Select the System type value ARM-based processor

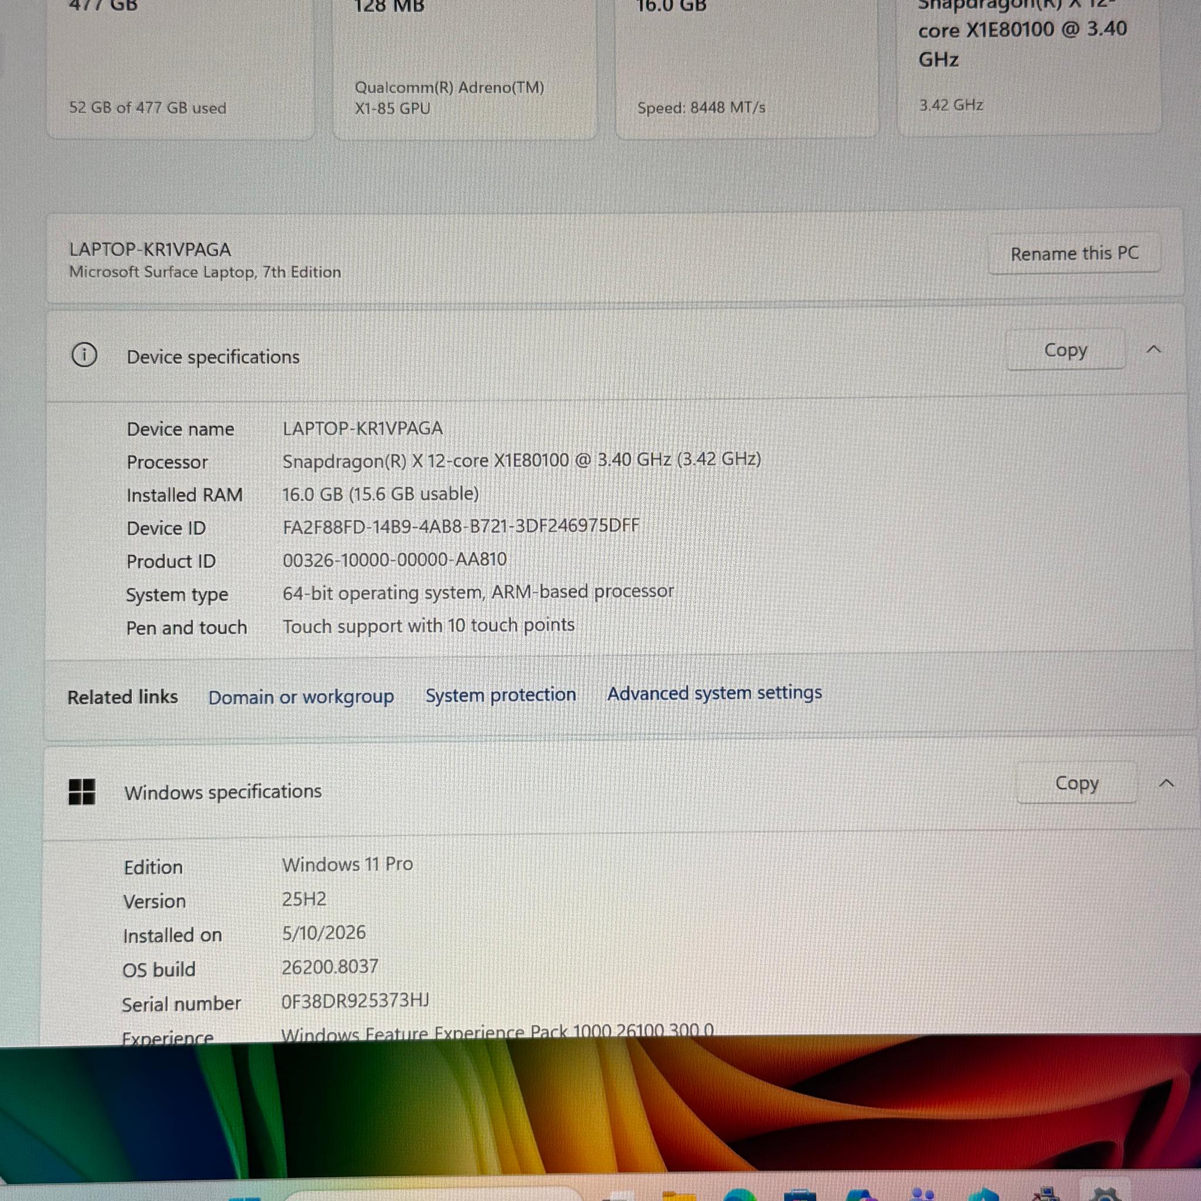pyautogui.click(x=478, y=592)
